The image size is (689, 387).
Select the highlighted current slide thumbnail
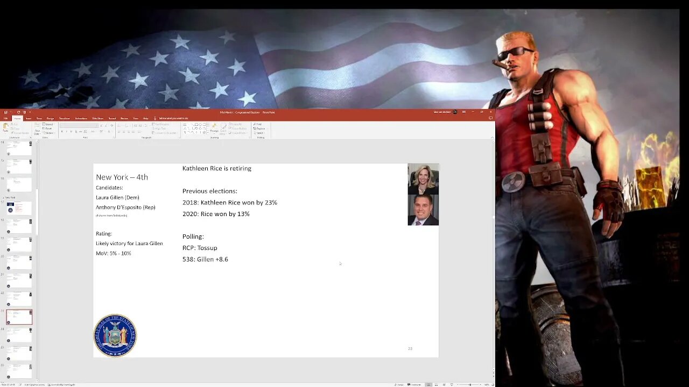click(19, 317)
